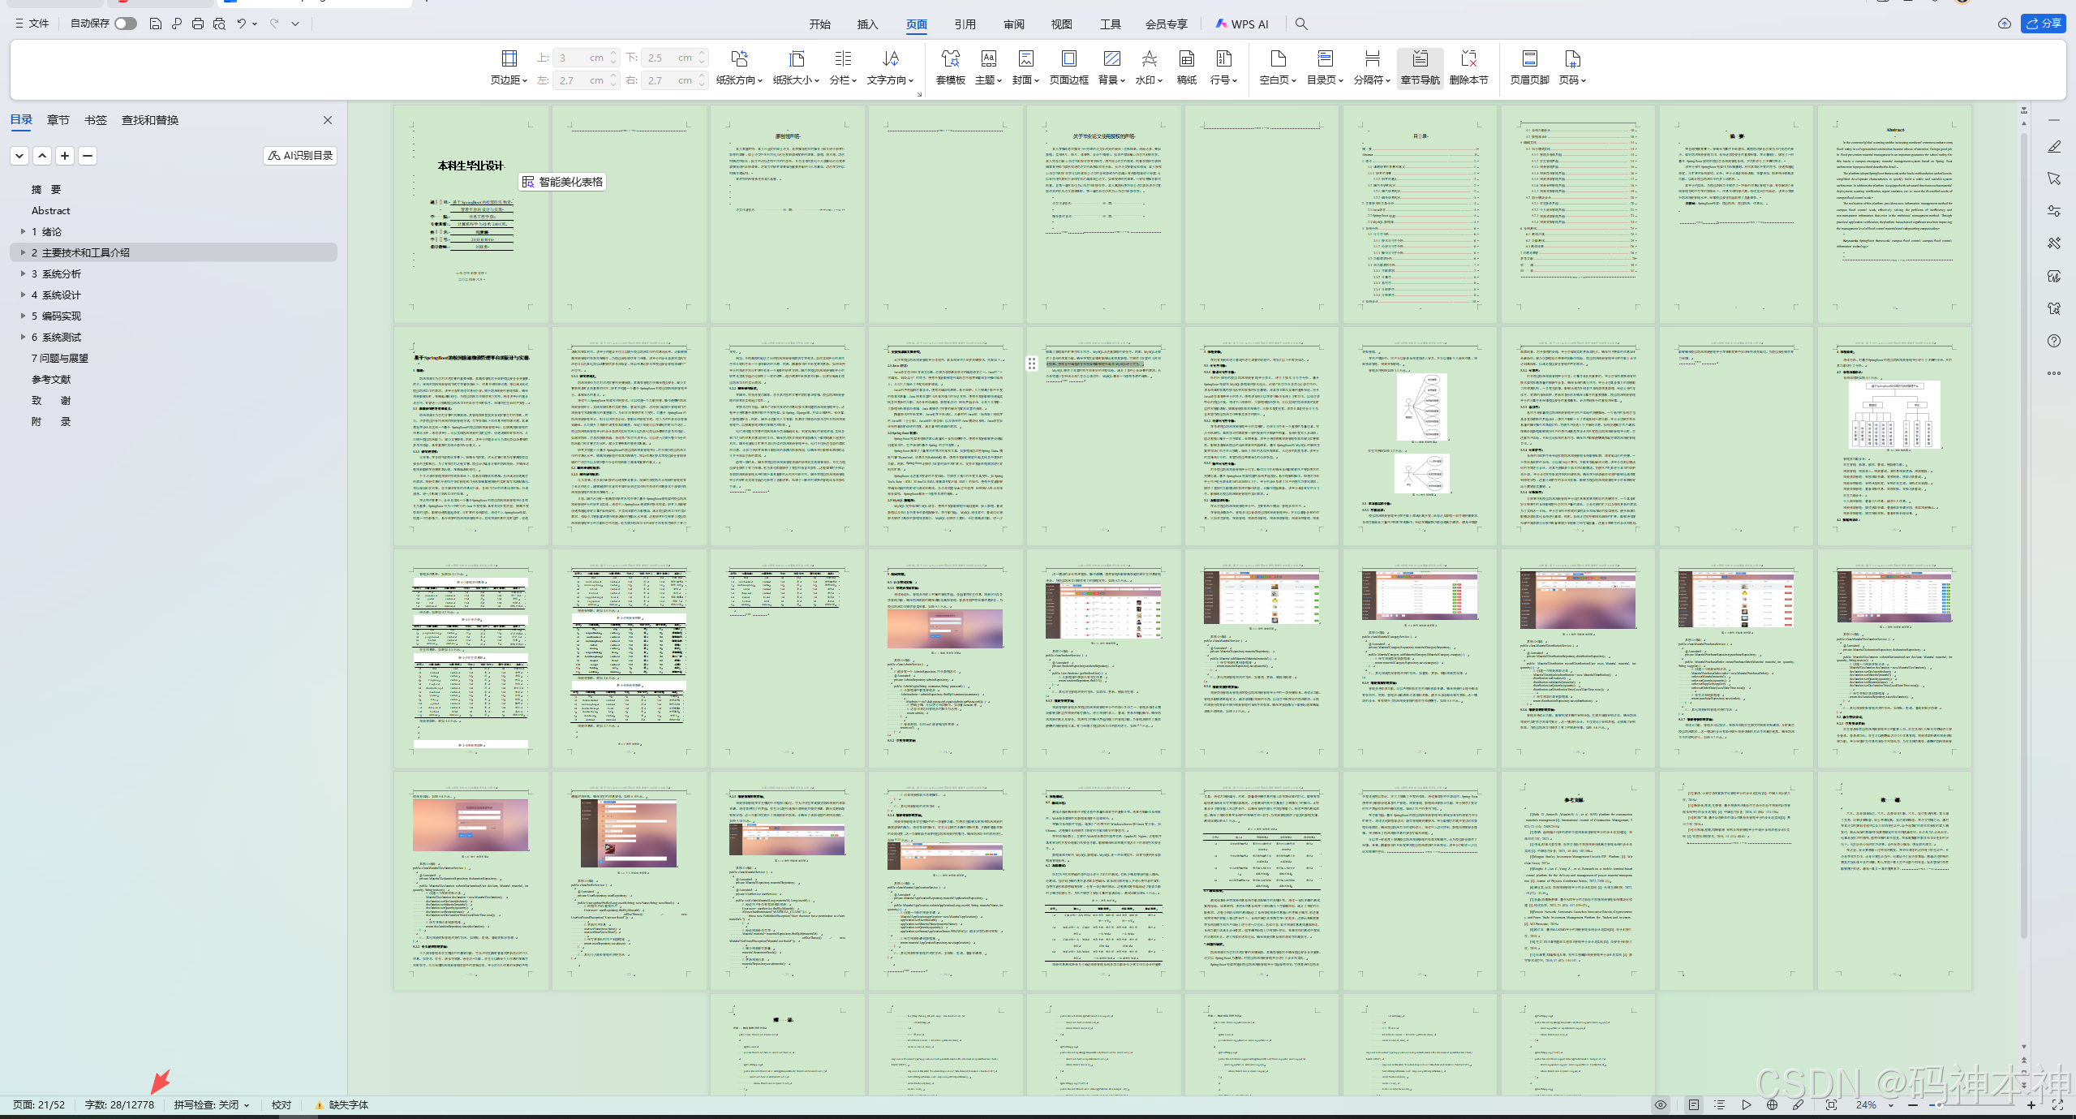Click the top margin 上 input field
The height and width of the screenshot is (1119, 2076).
586,58
